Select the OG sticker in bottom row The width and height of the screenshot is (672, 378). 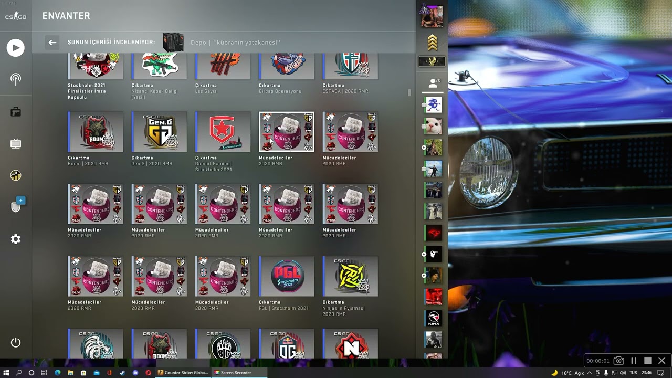pyautogui.click(x=287, y=343)
